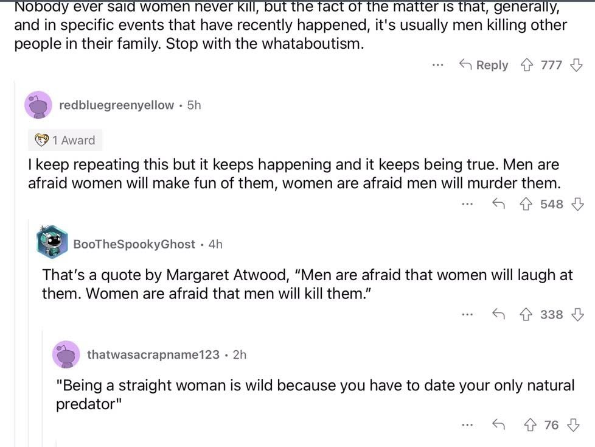Reply to thatwasacrapname123's comment via arrow

[499, 424]
